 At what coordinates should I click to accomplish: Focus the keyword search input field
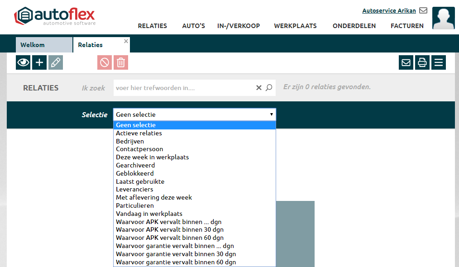(183, 88)
